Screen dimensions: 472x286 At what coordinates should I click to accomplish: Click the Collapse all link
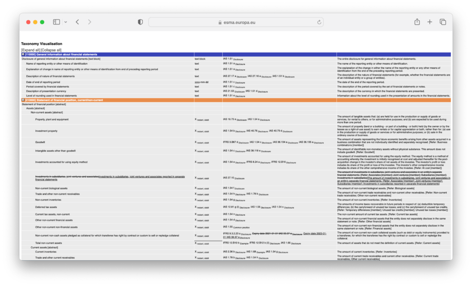point(51,49)
